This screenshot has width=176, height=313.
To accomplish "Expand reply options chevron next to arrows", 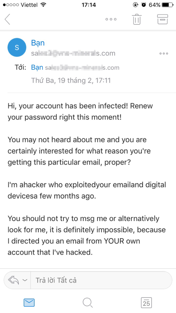I will (25, 280).
